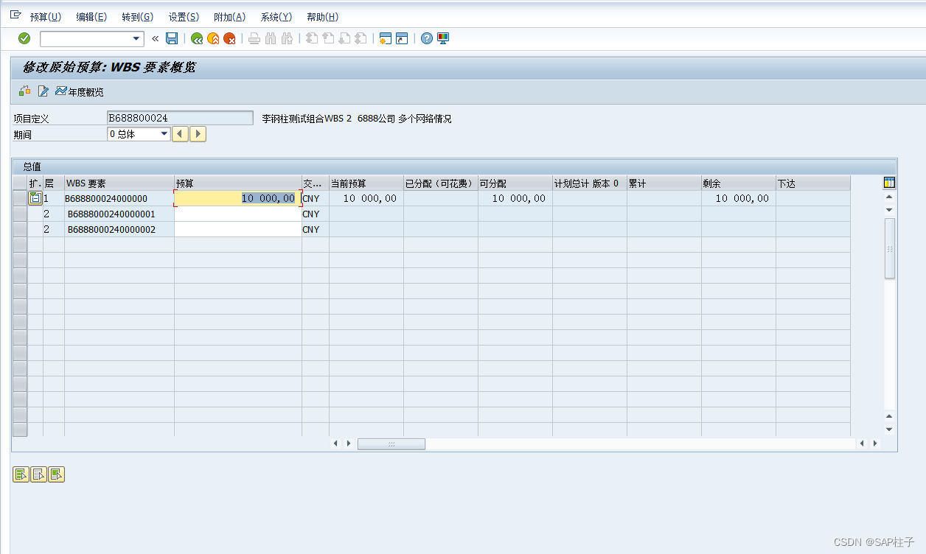This screenshot has width=926, height=554.
Task: Open the 期间 period dropdown
Action: pyautogui.click(x=164, y=134)
